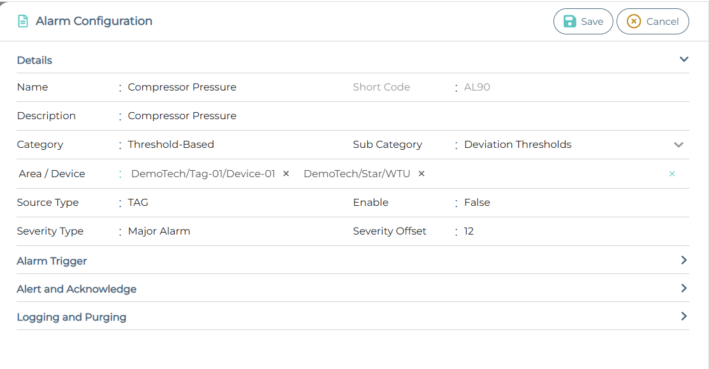The height and width of the screenshot is (369, 709).
Task: Click the Enable value False
Action: pyautogui.click(x=477, y=203)
